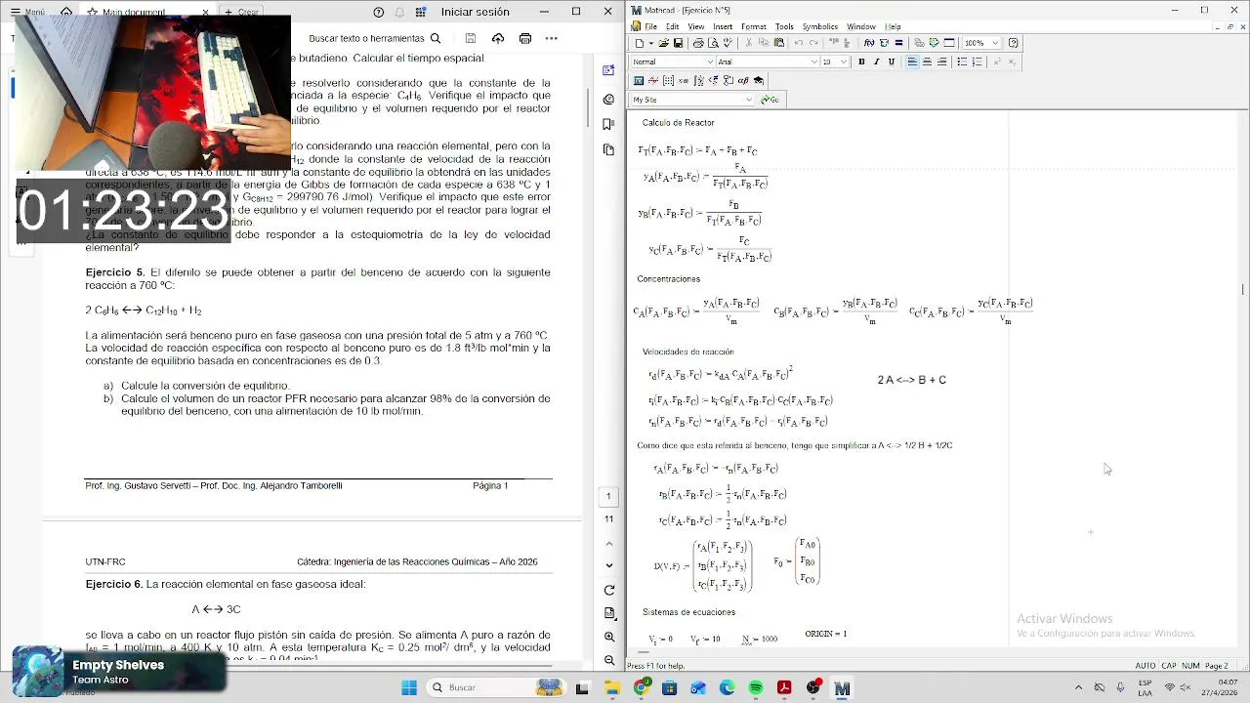The width and height of the screenshot is (1250, 703).
Task: Open Chrome from Windows taskbar
Action: click(641, 688)
